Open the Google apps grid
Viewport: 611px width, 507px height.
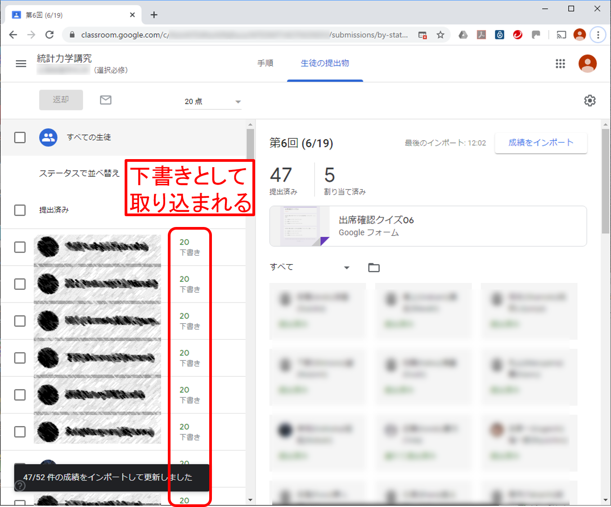pyautogui.click(x=560, y=64)
